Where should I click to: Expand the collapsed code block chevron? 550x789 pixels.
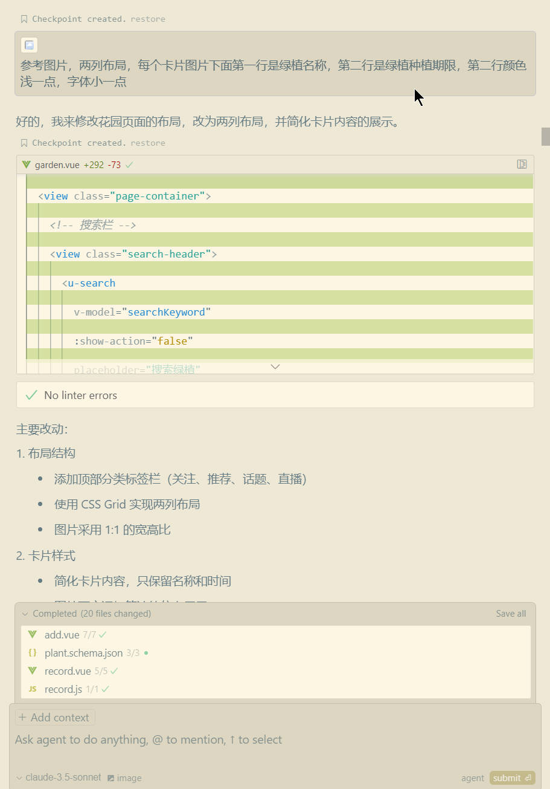275,366
